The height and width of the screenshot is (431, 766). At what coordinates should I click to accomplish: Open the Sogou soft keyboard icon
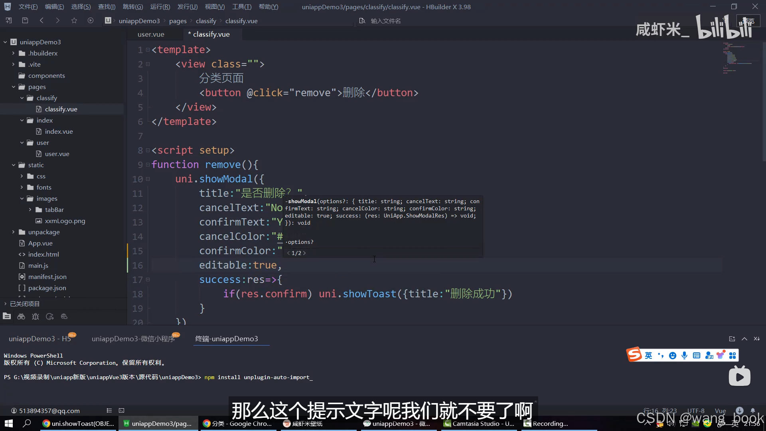(697, 355)
